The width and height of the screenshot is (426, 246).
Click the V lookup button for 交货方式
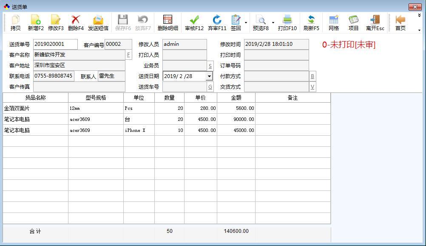[312, 87]
